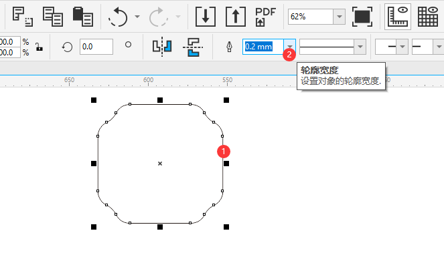Open the outline width dropdown arrow
This screenshot has height=267, width=444.
click(x=290, y=47)
